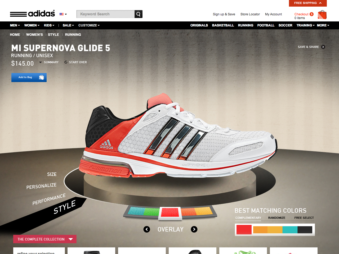Switch to COMPLEMENTARY colors tab
Image resolution: width=339 pixels, height=254 pixels.
click(x=248, y=218)
